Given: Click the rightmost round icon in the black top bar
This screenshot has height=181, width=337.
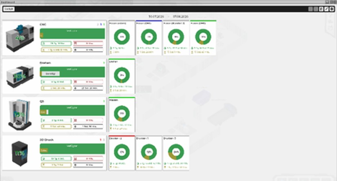Looking at the screenshot, I should tap(332, 9).
